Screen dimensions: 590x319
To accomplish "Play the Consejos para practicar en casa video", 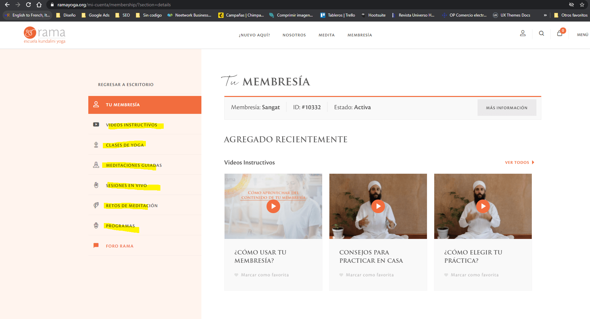I will [x=378, y=206].
